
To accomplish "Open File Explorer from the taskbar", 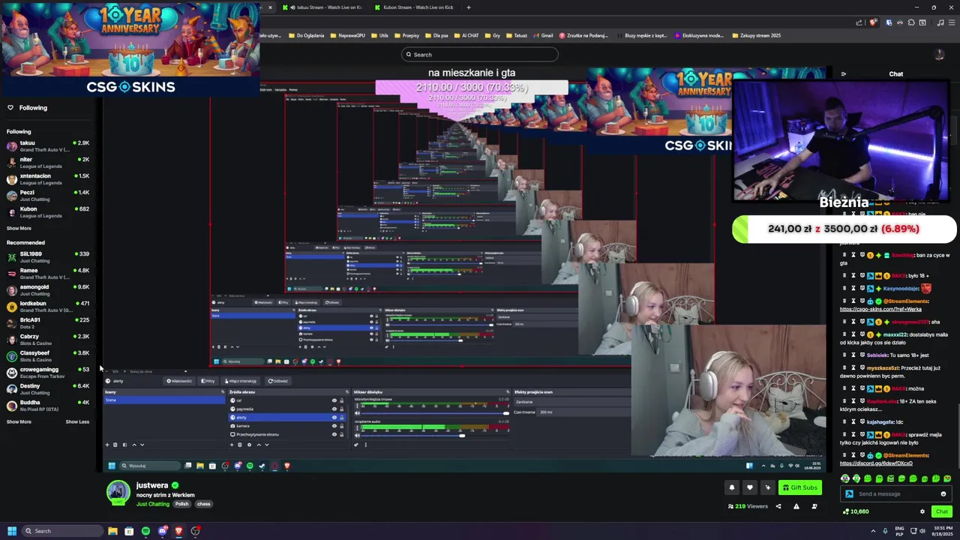I will pyautogui.click(x=112, y=531).
